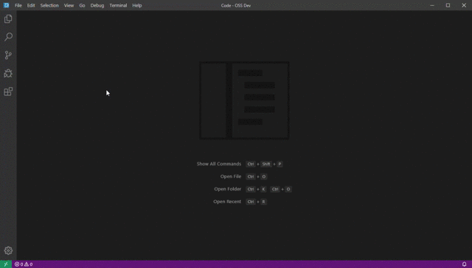
Task: Maximize the Code - OSS Dev window
Action: [x=448, y=5]
